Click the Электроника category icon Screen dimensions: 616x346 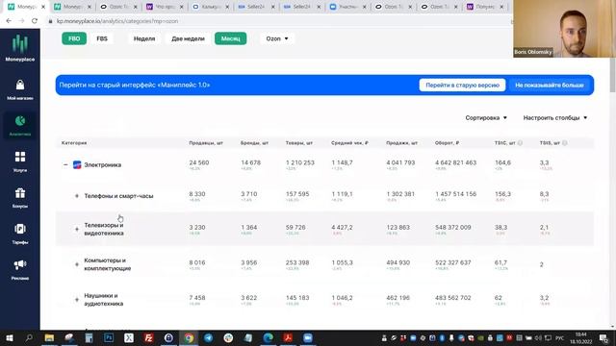(77, 164)
